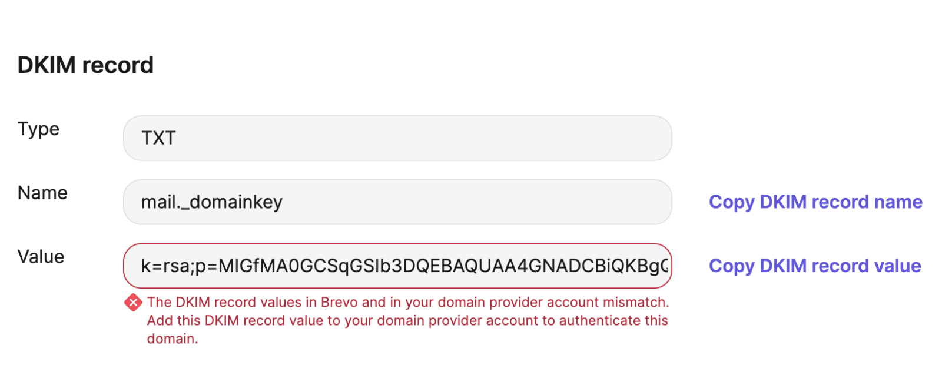This screenshot has height=372, width=942.
Task: Copy the DKIM record value
Action: pos(815,266)
